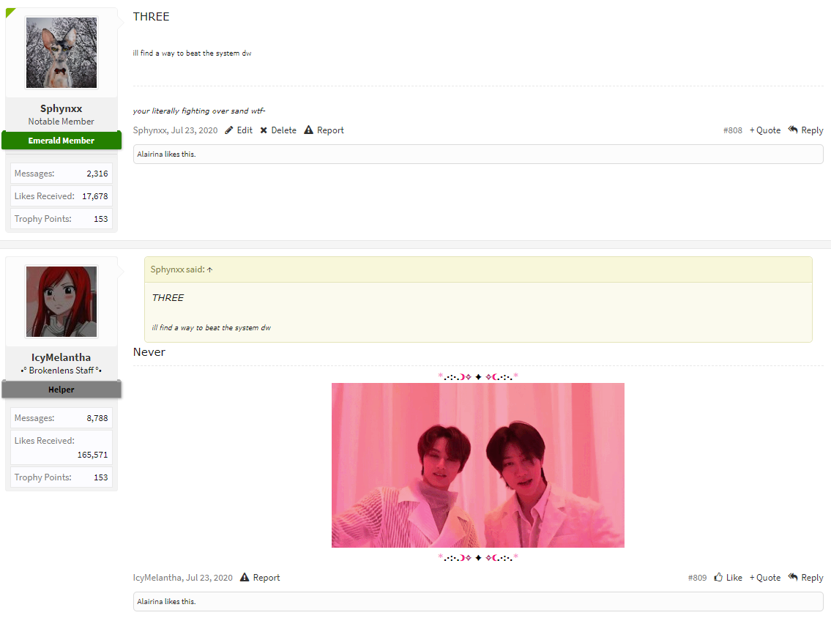
Task: Click the Report warning icon on IcyMelantha's post
Action: (x=245, y=577)
